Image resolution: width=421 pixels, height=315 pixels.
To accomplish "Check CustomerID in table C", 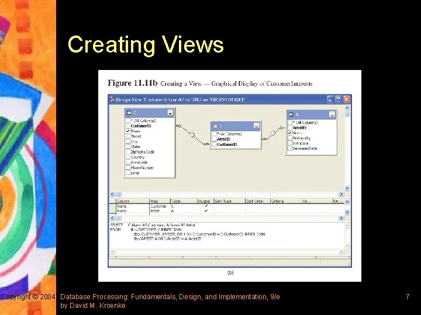I will [x=128, y=126].
